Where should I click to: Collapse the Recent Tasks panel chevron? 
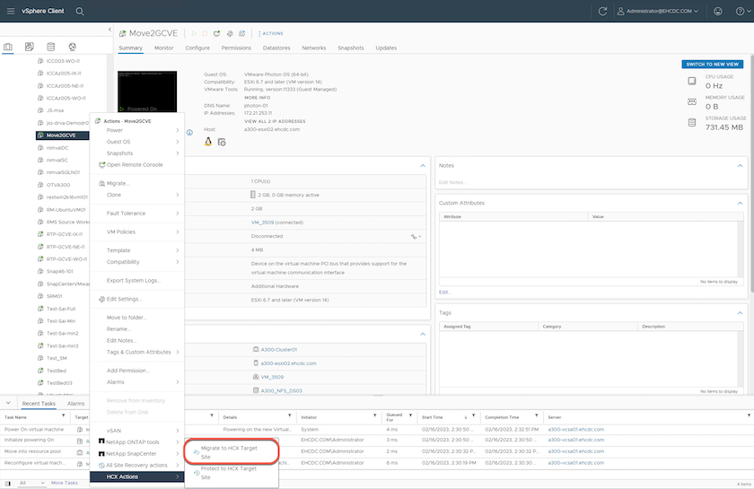point(6,404)
